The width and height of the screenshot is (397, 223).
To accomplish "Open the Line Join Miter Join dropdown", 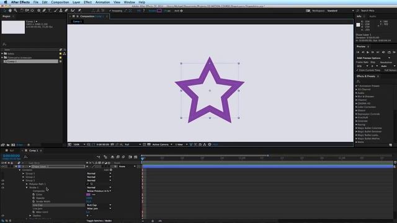I will tap(99, 209).
